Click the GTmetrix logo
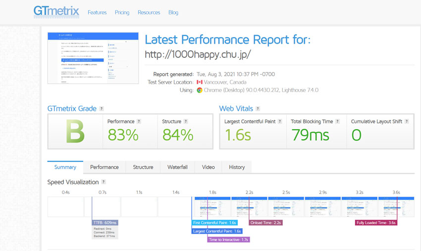 pyautogui.click(x=56, y=12)
